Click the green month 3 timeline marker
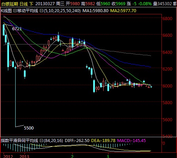The width and height of the screenshot is (177, 158). pos(108,156)
